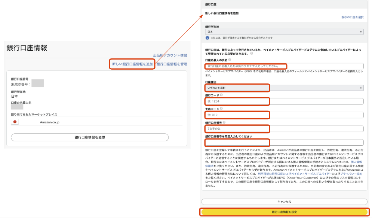Click the 既存の口座を選択 link
Viewport: 372px width, 218px height.
[352, 17]
